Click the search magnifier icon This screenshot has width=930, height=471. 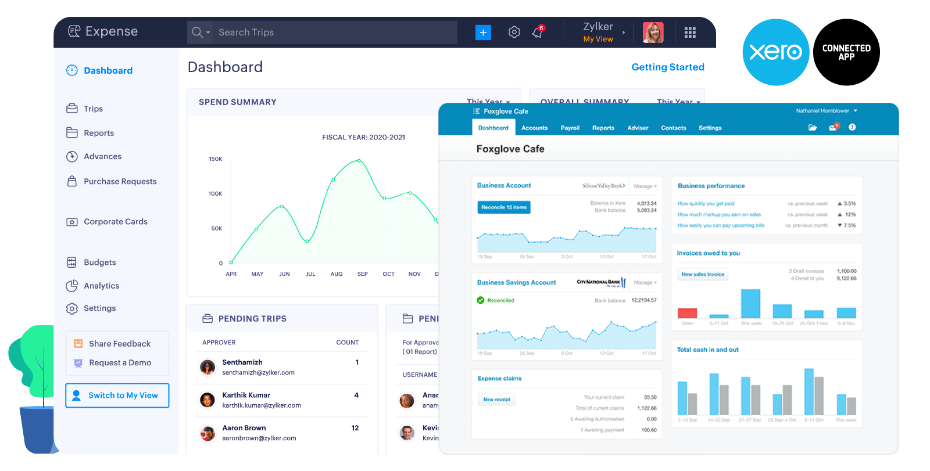pyautogui.click(x=197, y=32)
